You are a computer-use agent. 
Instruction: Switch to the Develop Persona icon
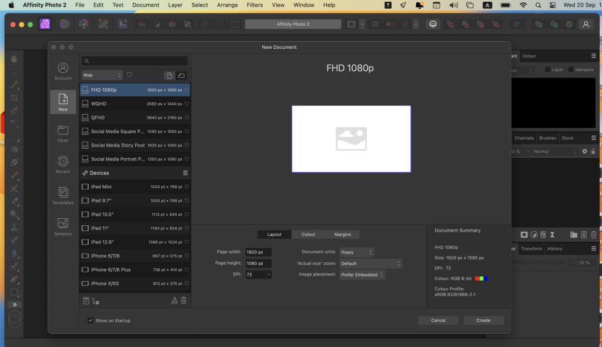pyautogui.click(x=83, y=24)
